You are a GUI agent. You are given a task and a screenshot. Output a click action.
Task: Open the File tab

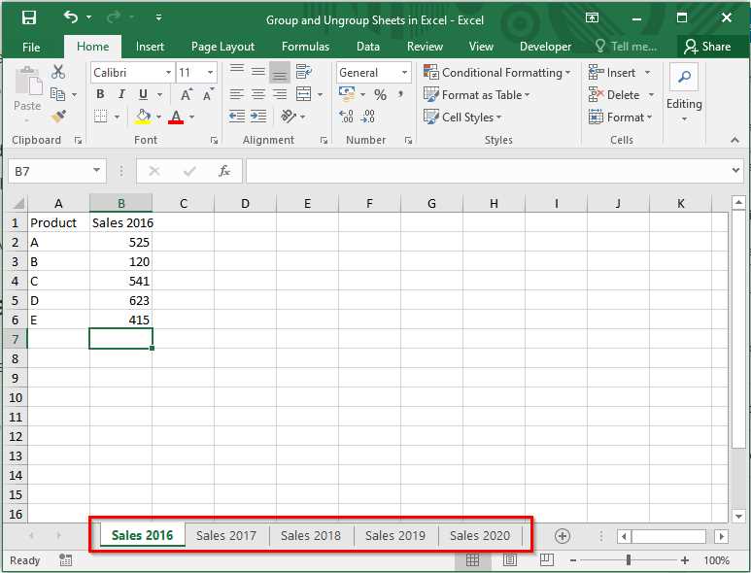click(x=31, y=47)
